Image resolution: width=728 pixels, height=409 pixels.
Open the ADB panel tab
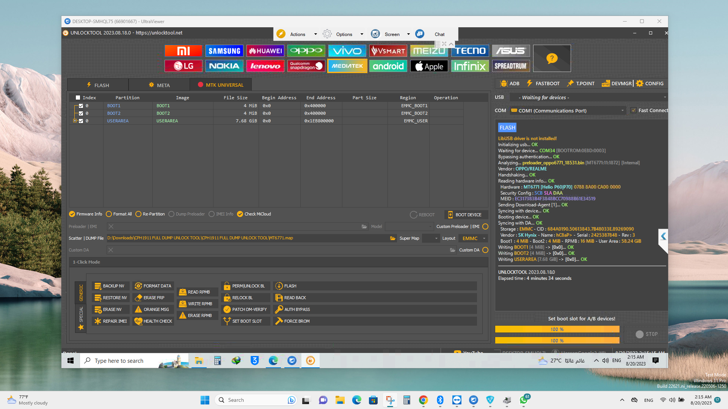coord(510,83)
